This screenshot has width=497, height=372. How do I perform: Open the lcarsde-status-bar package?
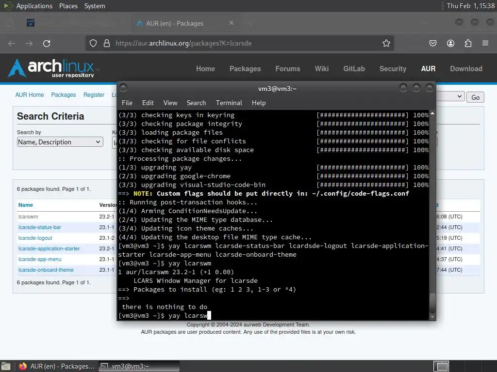click(x=40, y=227)
